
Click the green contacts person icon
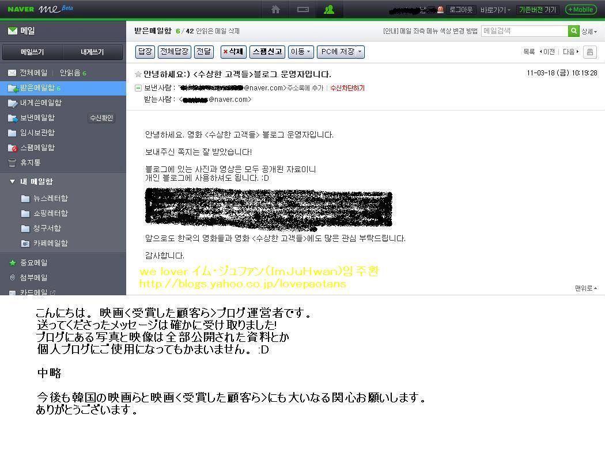[x=329, y=9]
